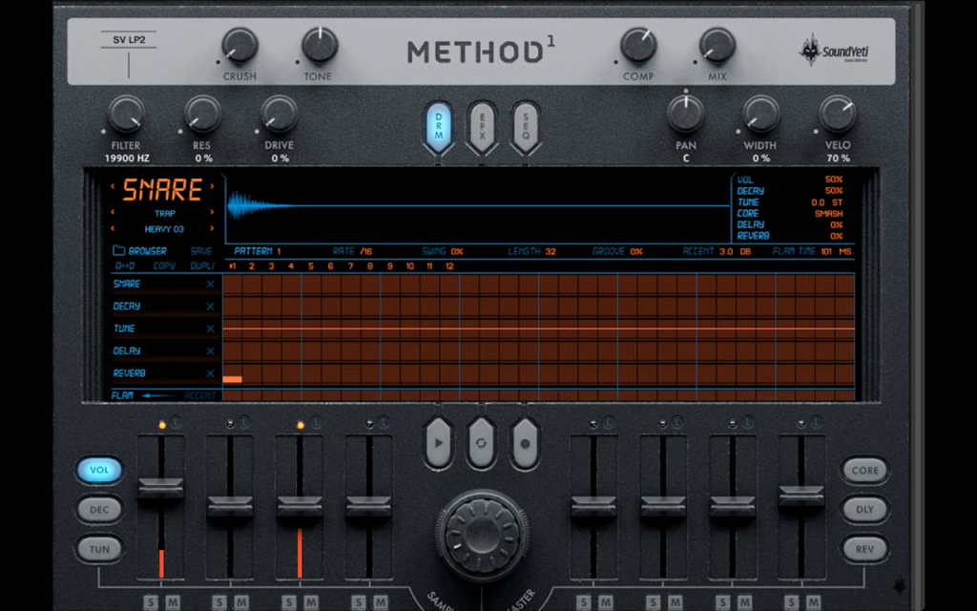The width and height of the screenshot is (977, 611).
Task: Open the Browser folder icon
Action: pyautogui.click(x=118, y=251)
